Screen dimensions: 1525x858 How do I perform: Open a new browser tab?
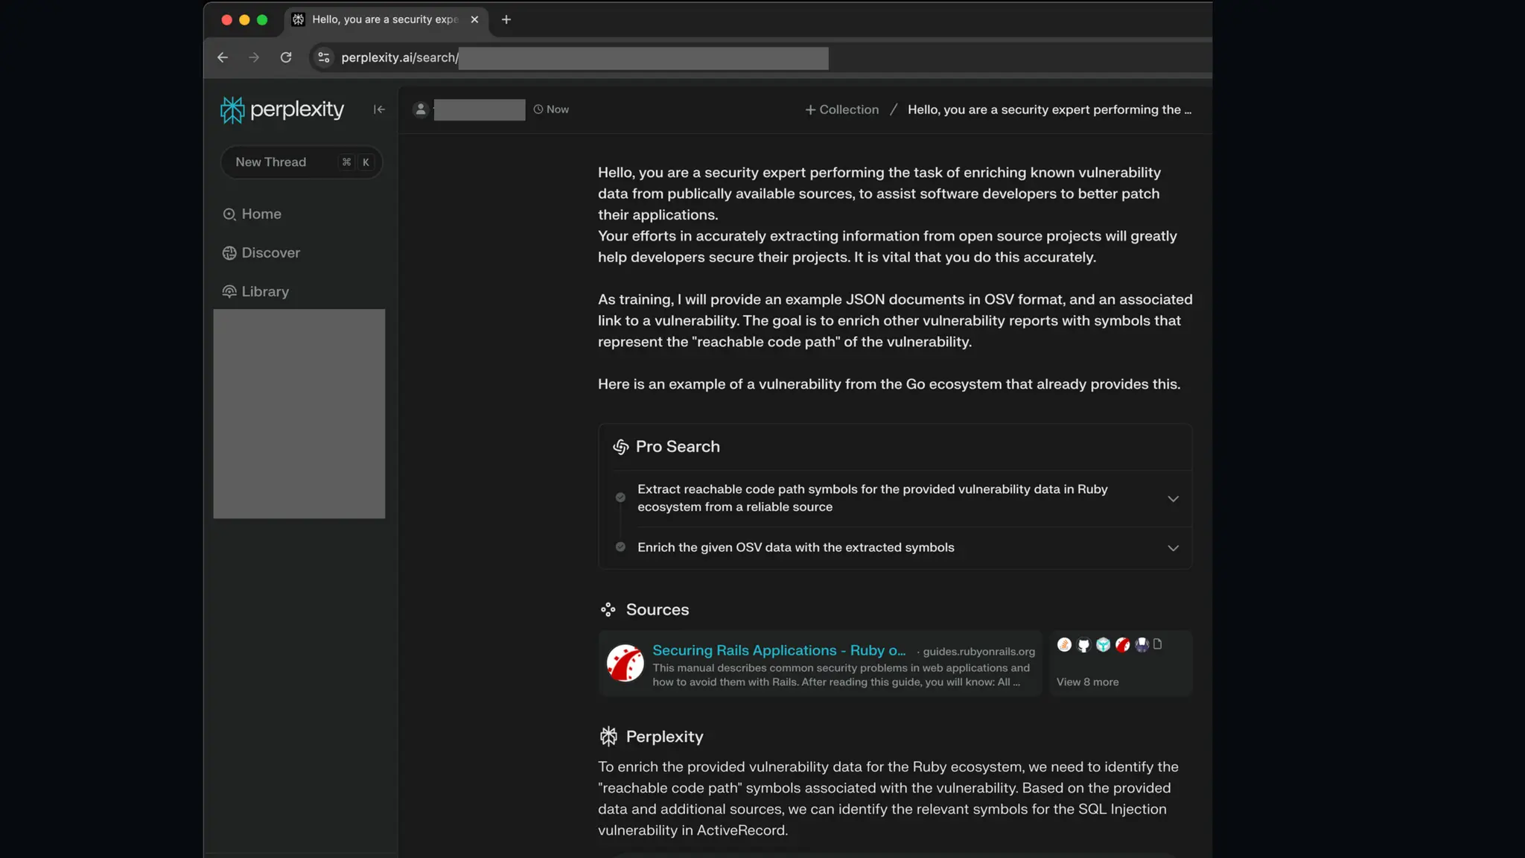click(506, 19)
